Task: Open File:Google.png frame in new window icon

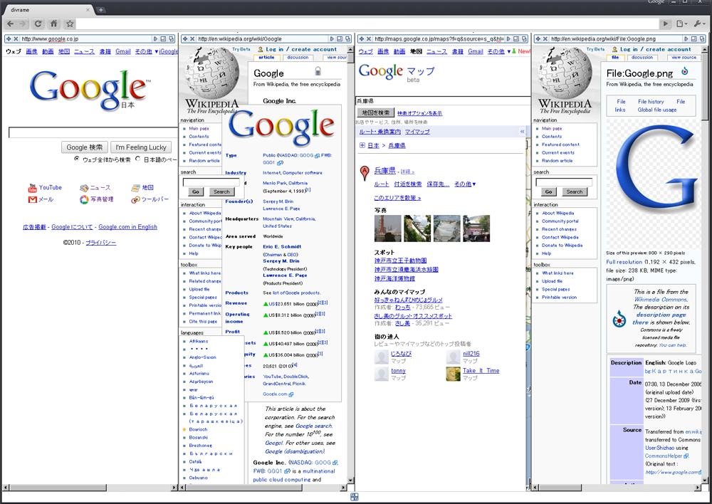Action: (x=701, y=39)
